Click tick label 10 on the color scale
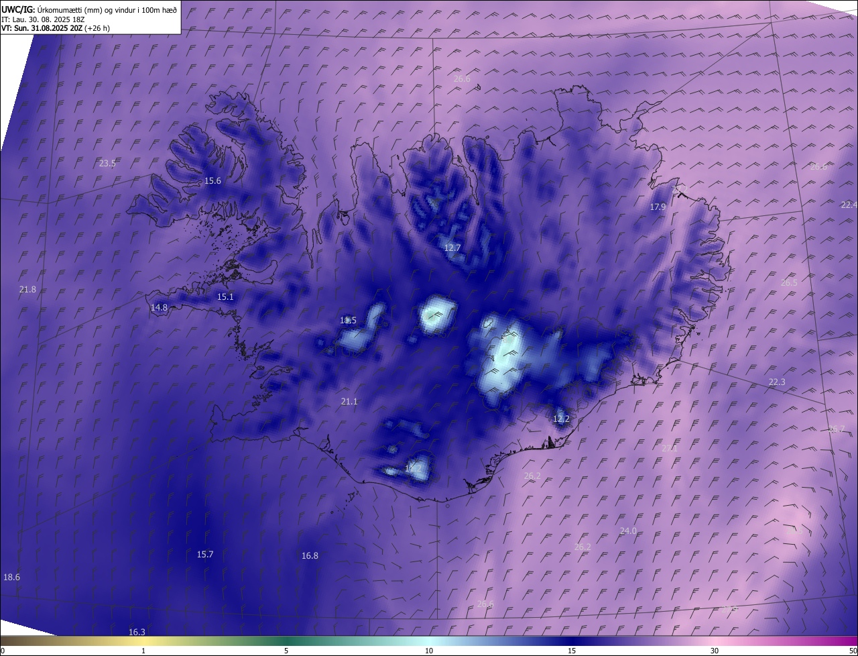Image resolution: width=858 pixels, height=656 pixels. click(429, 651)
